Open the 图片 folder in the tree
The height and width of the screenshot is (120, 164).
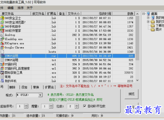pyautogui.click(x=153, y=30)
